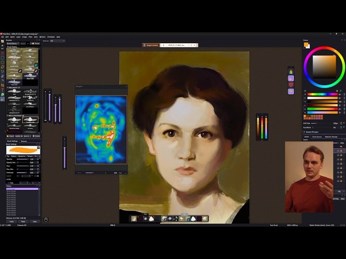Select the Eyedropper tool in left toolbar
Viewport: 346px width, 259px height.
click(x=2, y=80)
